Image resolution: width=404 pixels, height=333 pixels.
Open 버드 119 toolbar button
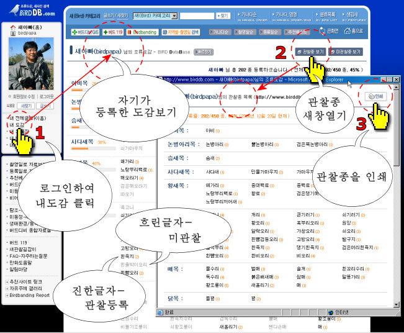[x=113, y=32]
